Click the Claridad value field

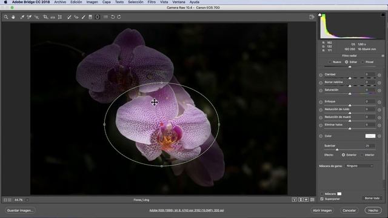click(370, 74)
